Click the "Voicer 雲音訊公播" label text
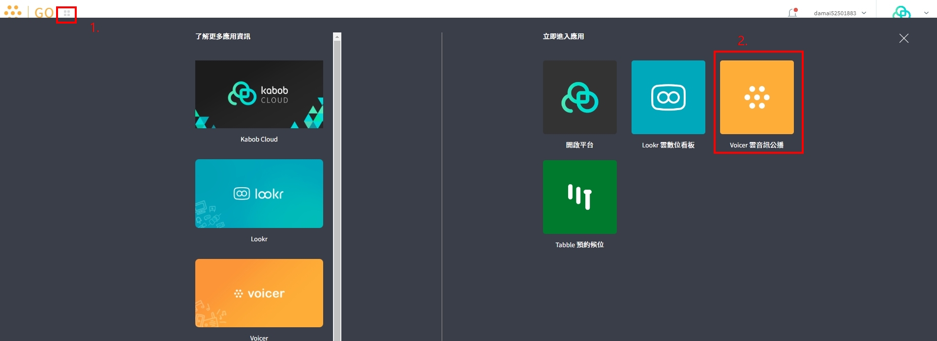Screen dimensions: 937x341 click(756, 145)
